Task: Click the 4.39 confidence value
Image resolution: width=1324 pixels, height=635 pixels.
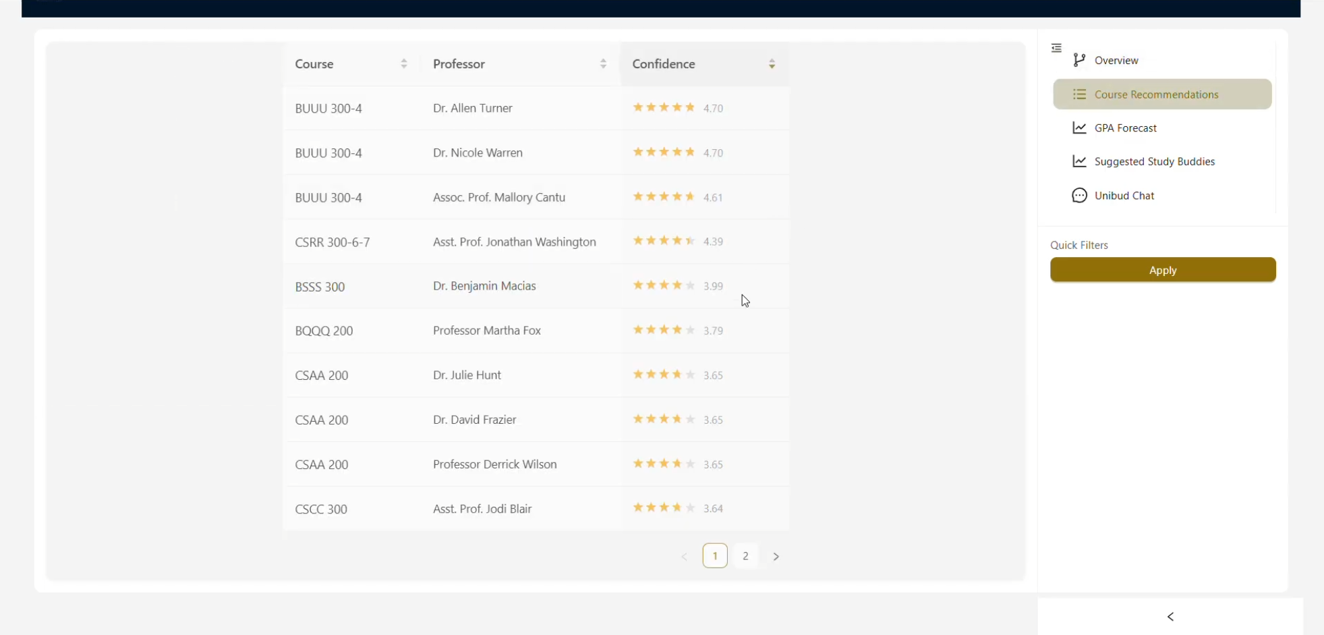Action: click(714, 242)
